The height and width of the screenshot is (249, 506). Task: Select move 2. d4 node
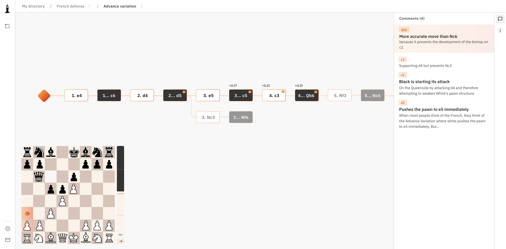click(142, 95)
